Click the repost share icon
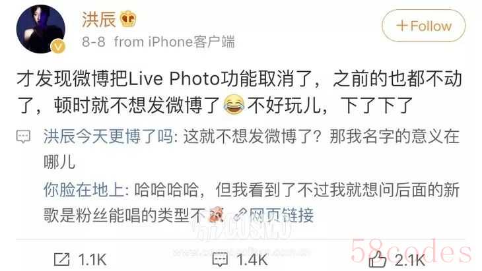 62,260
